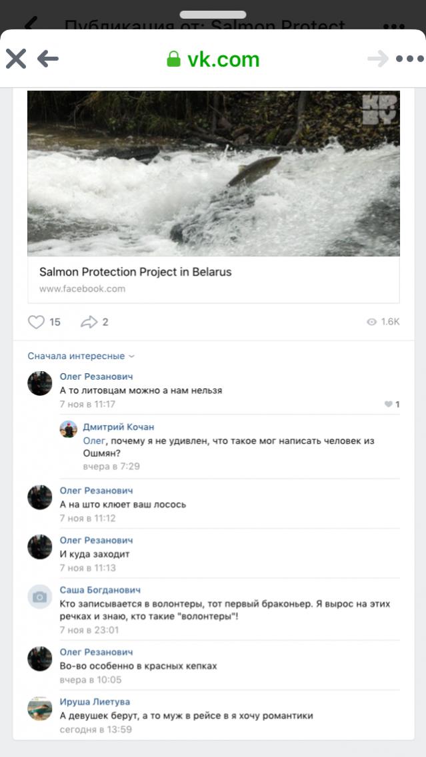426x757 pixels.
Task: Open Саша Богданович's profile from the name
Action: pyautogui.click(x=100, y=590)
